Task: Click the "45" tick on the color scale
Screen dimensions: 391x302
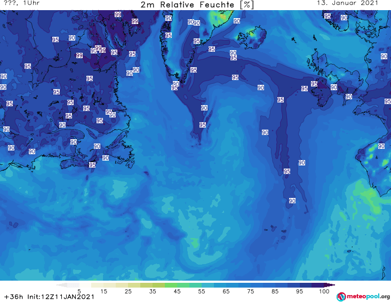Action: tap(177, 291)
